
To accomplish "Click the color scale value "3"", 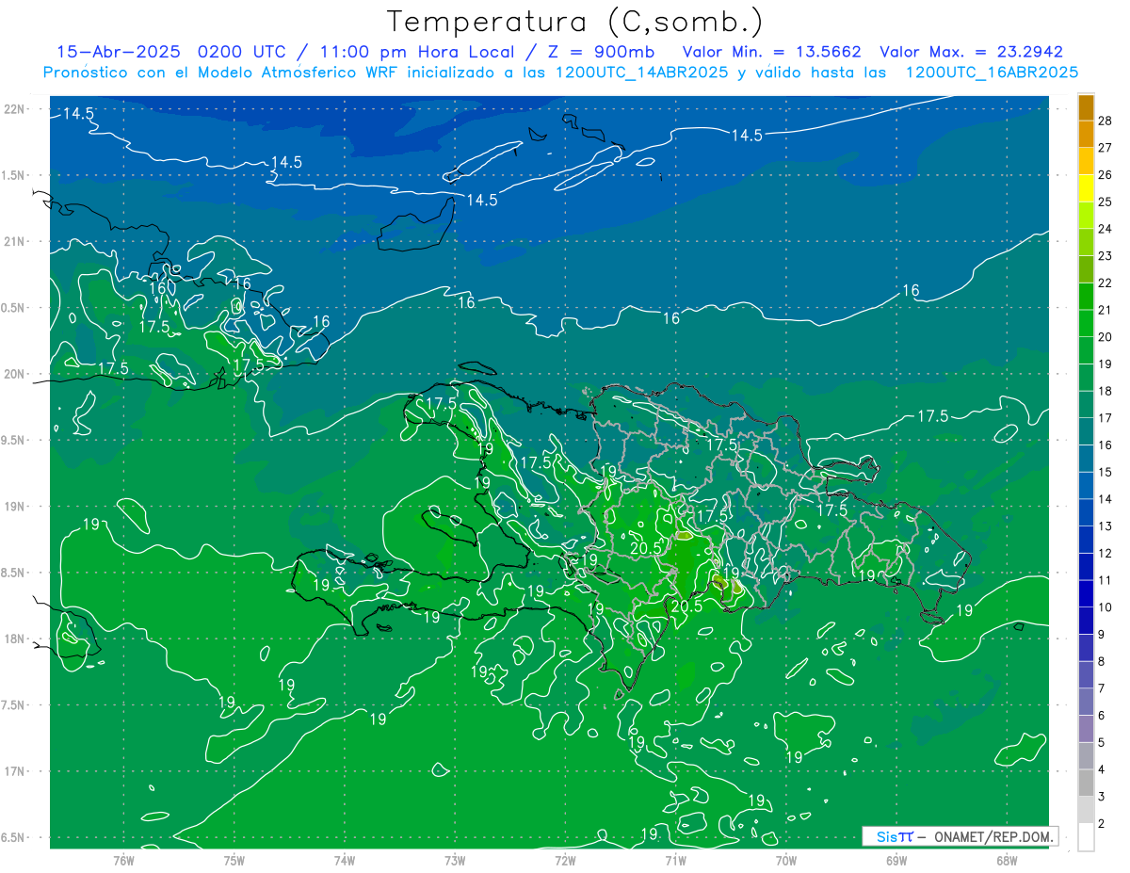I will 1102,797.
